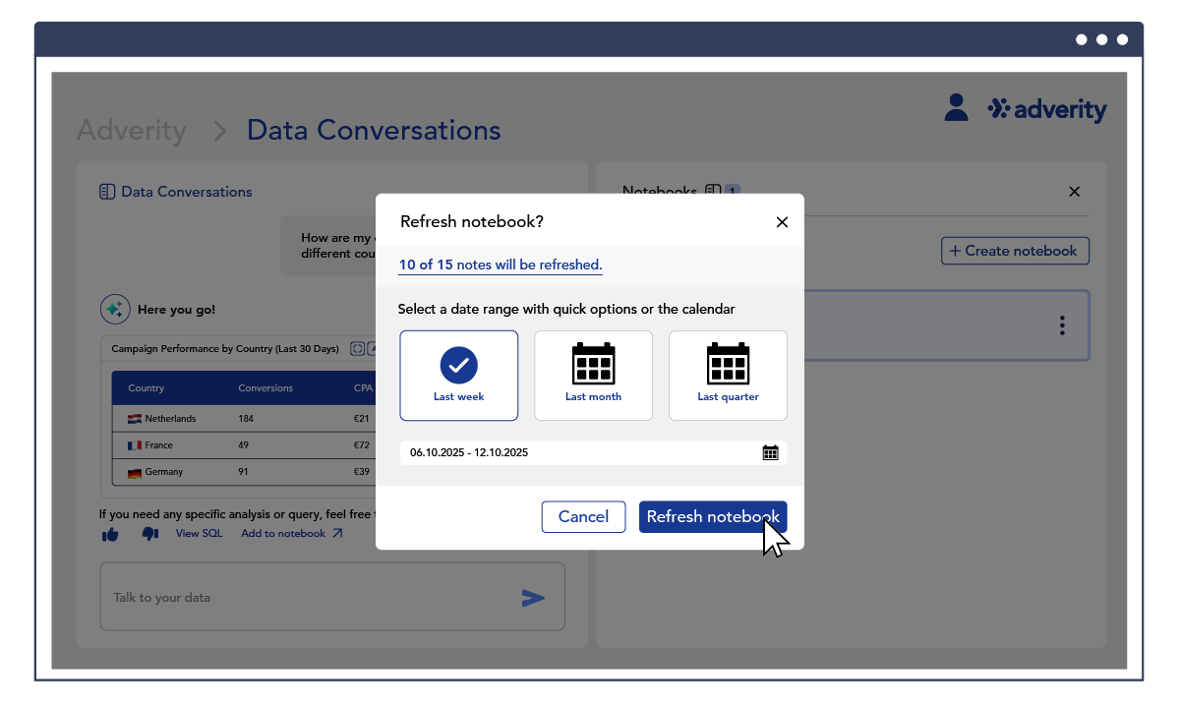Expand the table view icon in Campaign Performance

pos(357,348)
